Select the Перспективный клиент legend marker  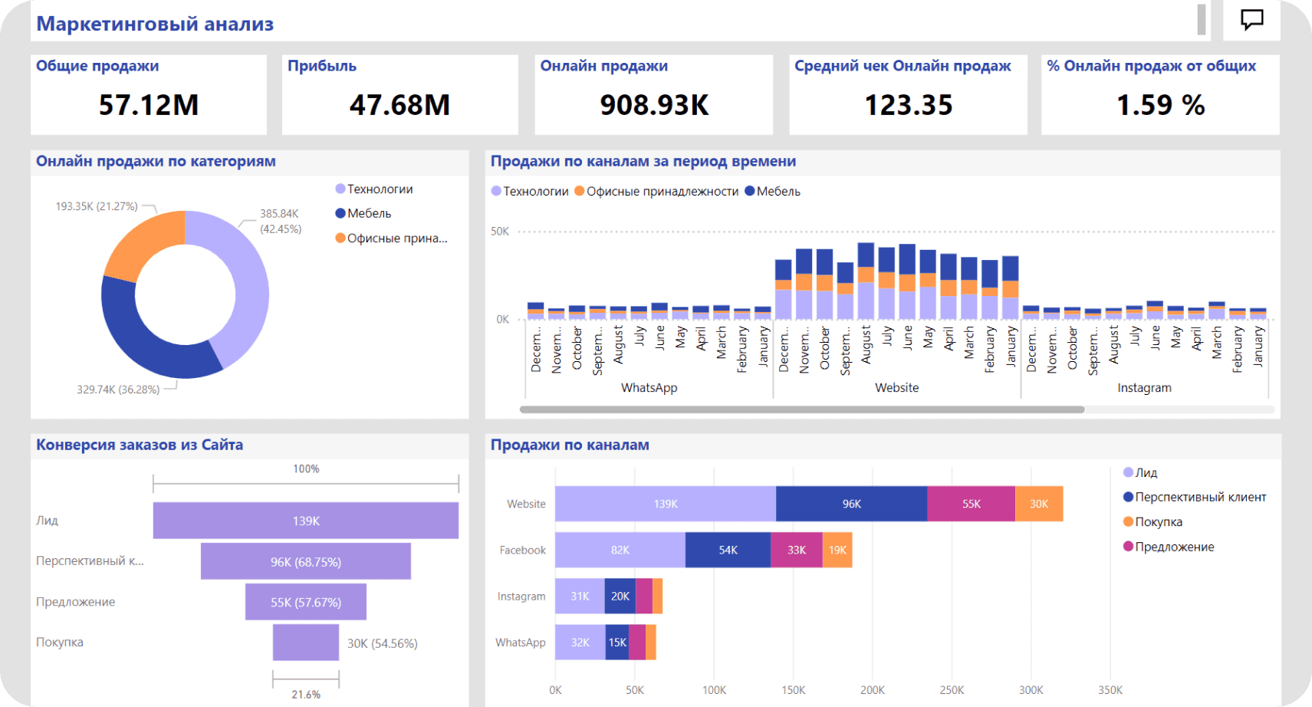1128,498
